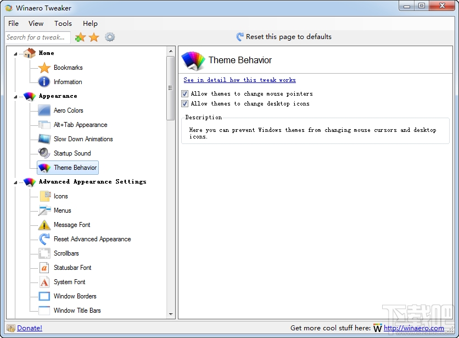The image size is (459, 338).
Task: Click the Donate icon in status bar
Action: pos(11,328)
